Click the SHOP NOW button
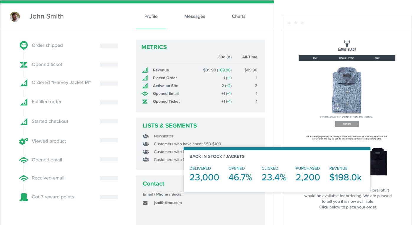Image resolution: width=412 pixels, height=225 pixels. click(347, 124)
